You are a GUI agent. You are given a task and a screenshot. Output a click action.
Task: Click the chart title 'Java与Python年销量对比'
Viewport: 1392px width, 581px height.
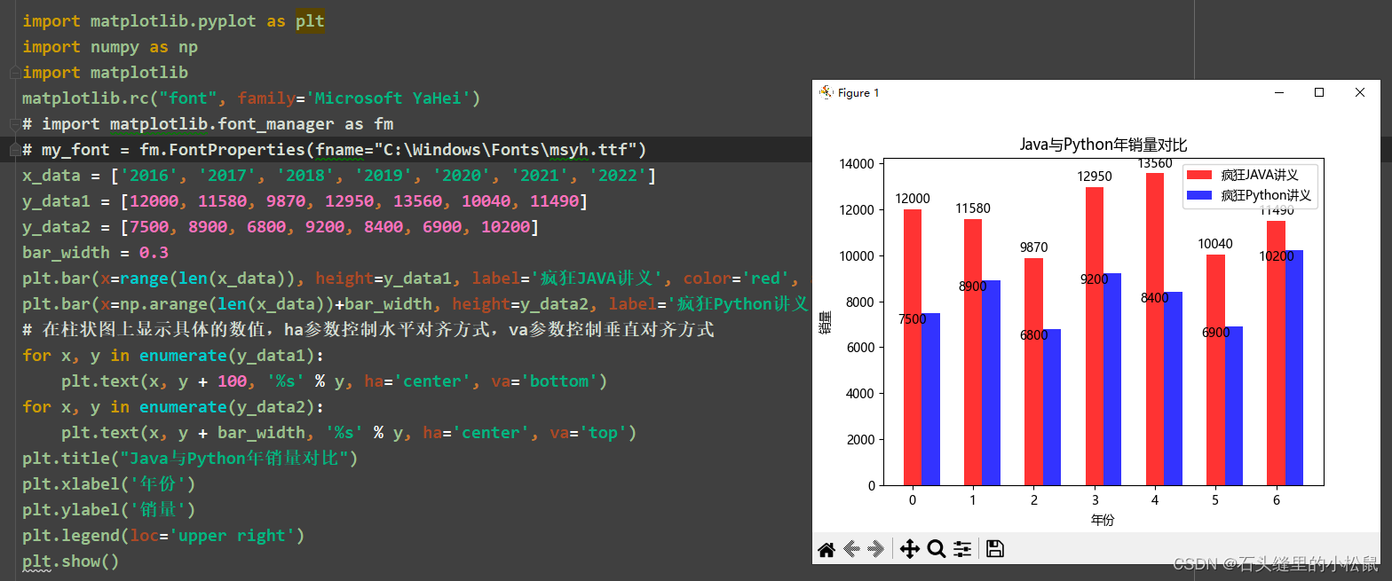1103,145
